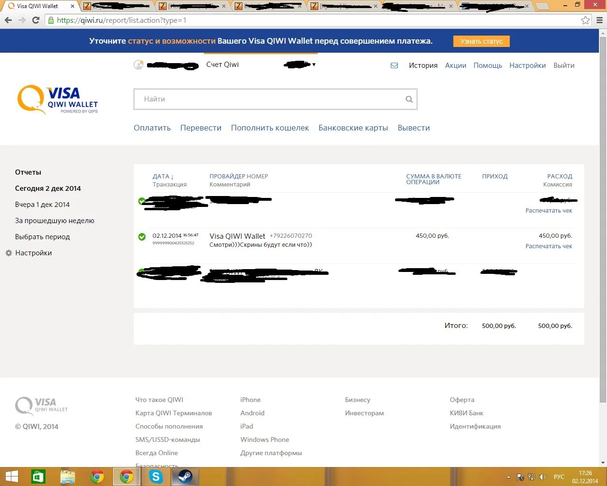Show hidden tray icons arrow
The image size is (607, 486).
coord(508,477)
